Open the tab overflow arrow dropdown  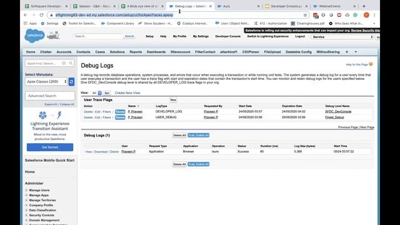coord(356,52)
